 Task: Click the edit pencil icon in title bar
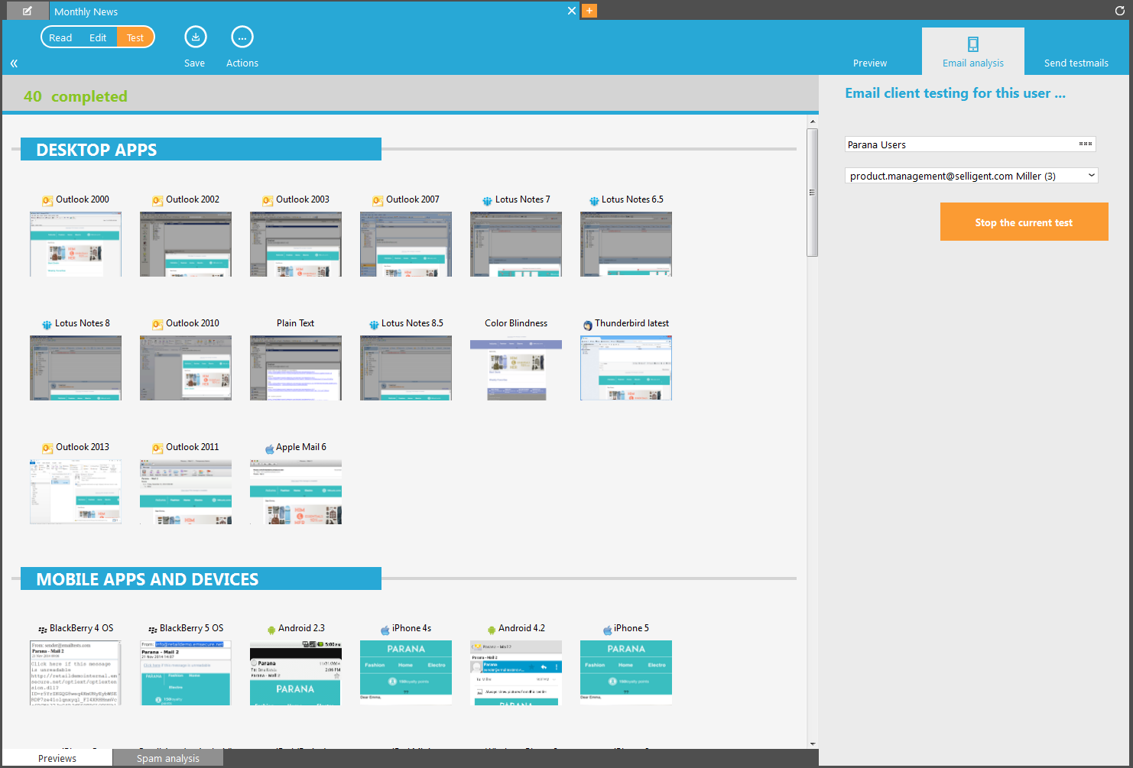(x=28, y=11)
